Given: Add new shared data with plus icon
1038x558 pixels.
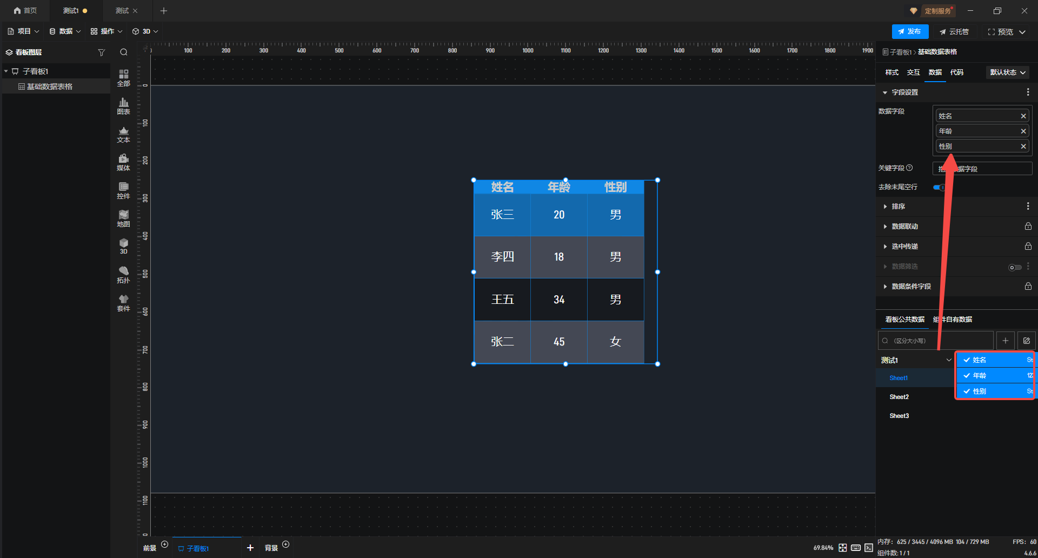Looking at the screenshot, I should 1005,341.
